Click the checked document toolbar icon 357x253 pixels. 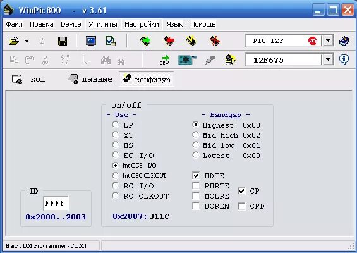tap(111, 41)
